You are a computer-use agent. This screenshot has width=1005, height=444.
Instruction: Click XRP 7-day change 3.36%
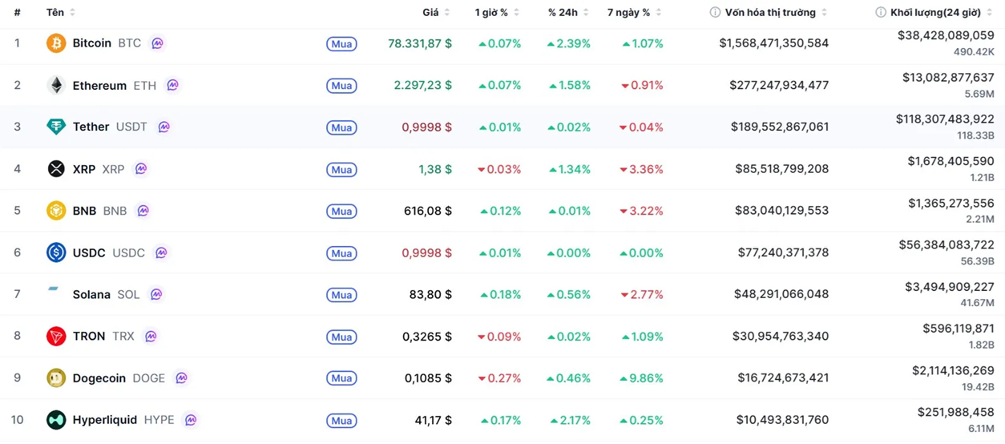pyautogui.click(x=641, y=169)
